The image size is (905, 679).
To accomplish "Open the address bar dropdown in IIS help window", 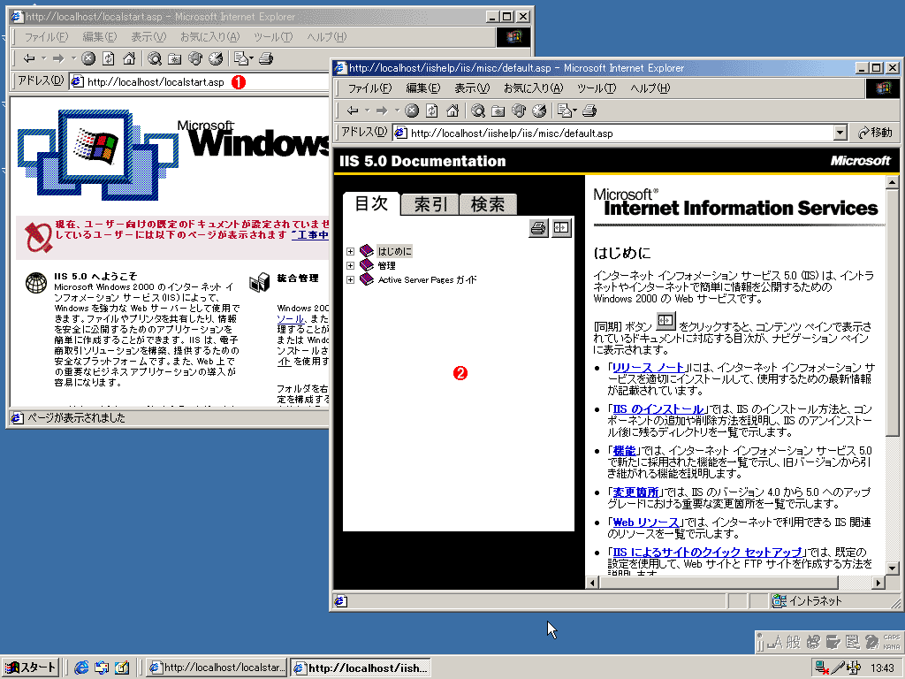I will (x=840, y=133).
